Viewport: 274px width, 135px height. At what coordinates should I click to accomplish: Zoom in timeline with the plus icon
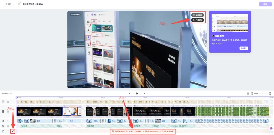coord(270,94)
